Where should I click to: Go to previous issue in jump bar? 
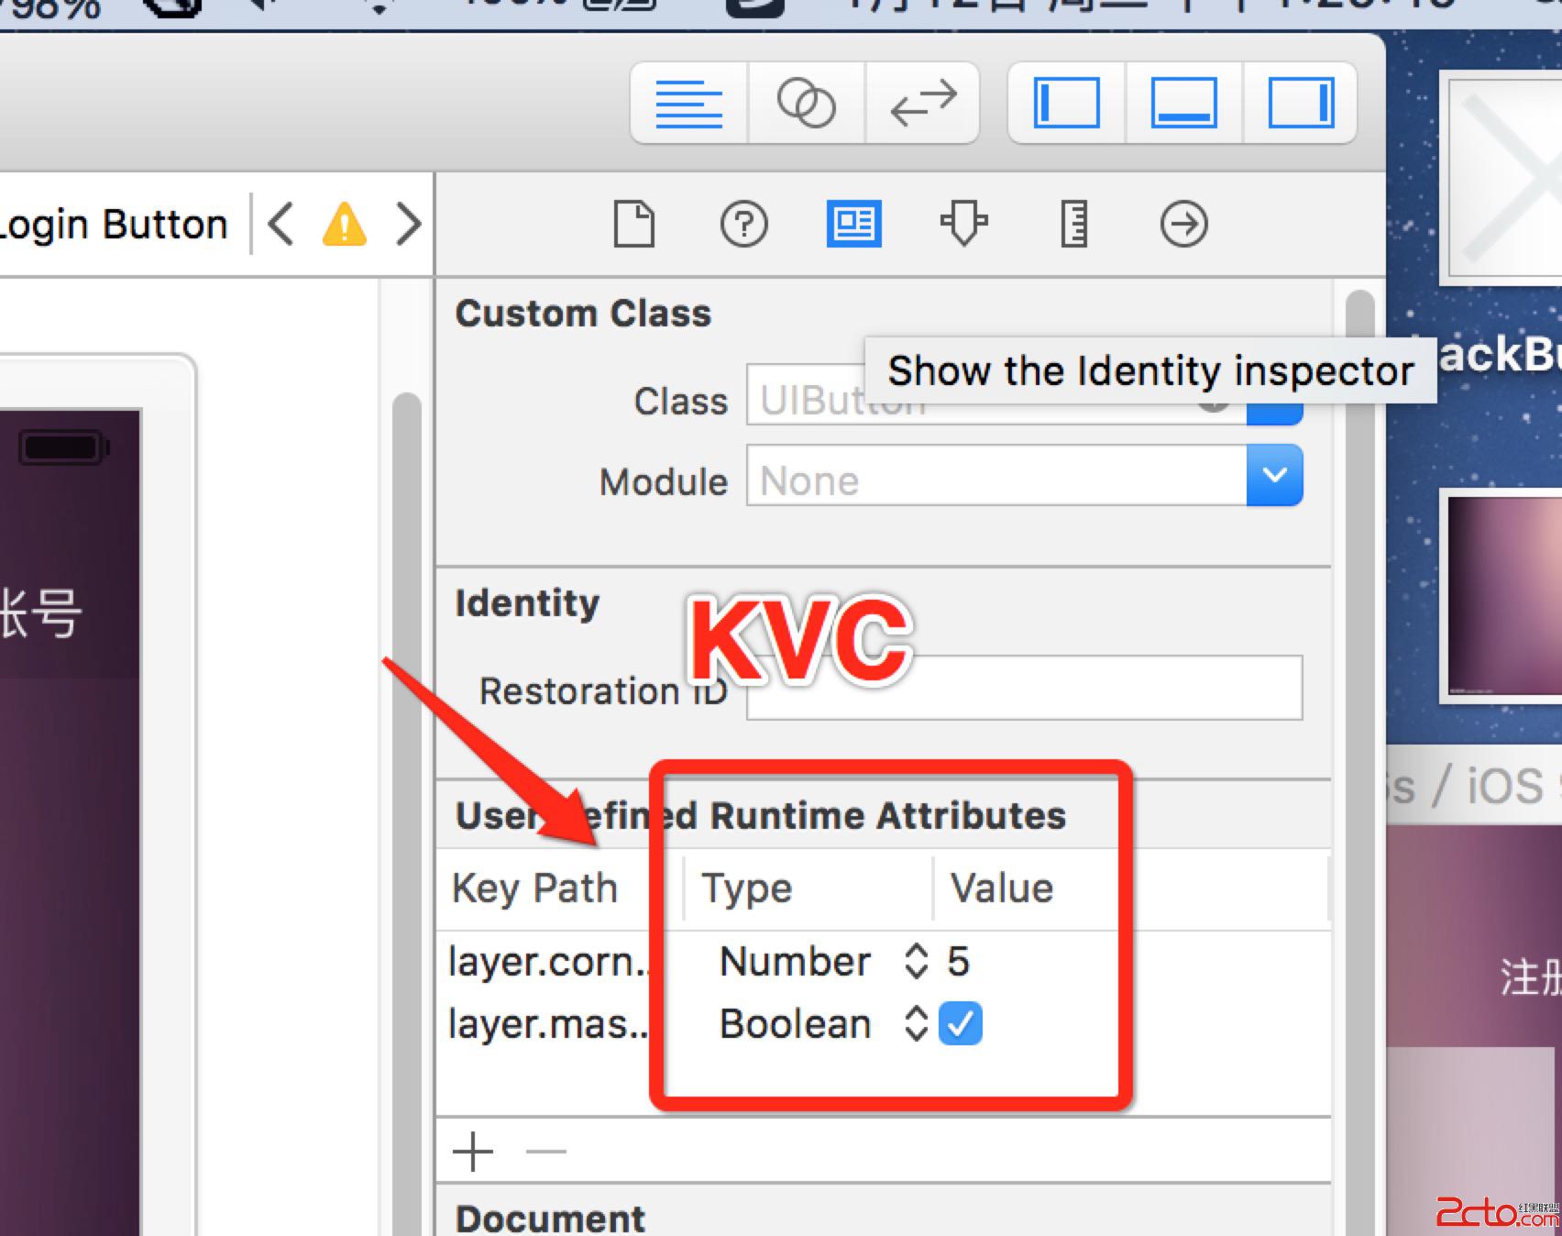281,225
